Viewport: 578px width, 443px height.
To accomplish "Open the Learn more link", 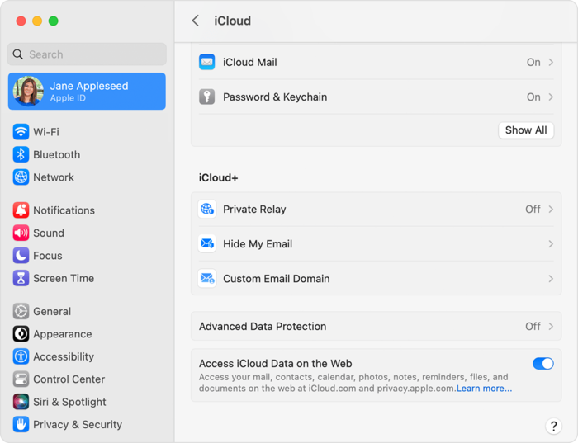I will pyautogui.click(x=484, y=389).
